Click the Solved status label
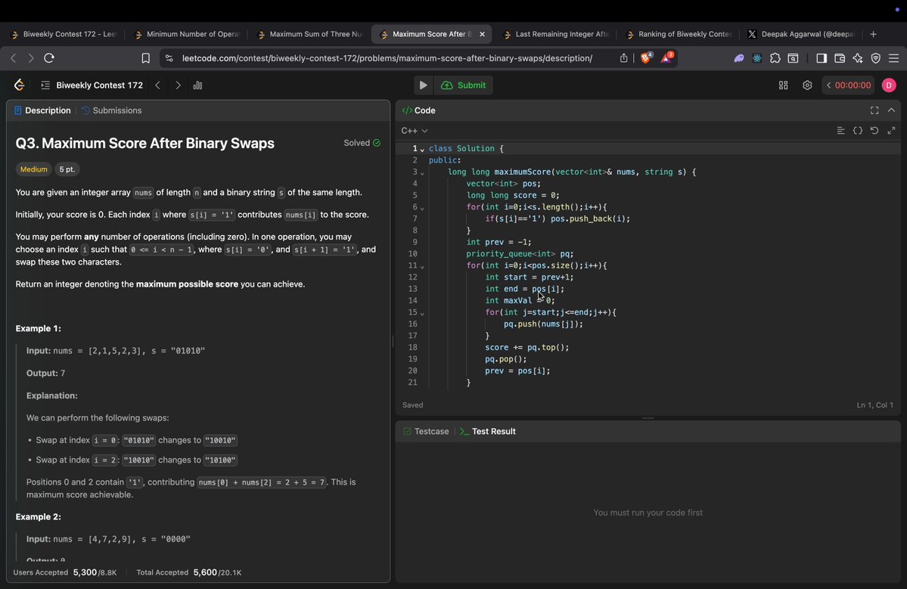The height and width of the screenshot is (589, 907). [362, 143]
